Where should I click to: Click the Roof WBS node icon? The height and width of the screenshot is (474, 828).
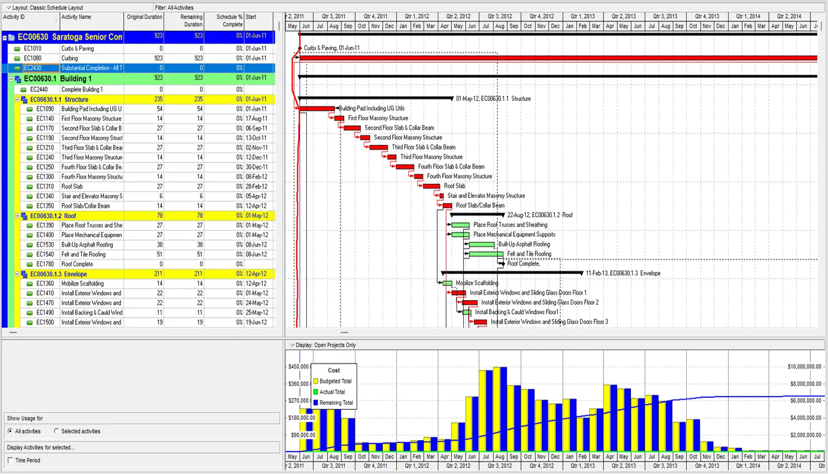(x=24, y=216)
